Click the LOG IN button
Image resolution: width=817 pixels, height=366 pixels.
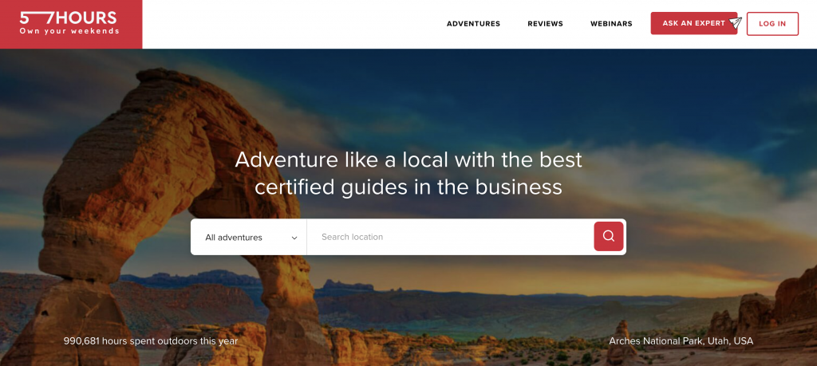pos(772,24)
